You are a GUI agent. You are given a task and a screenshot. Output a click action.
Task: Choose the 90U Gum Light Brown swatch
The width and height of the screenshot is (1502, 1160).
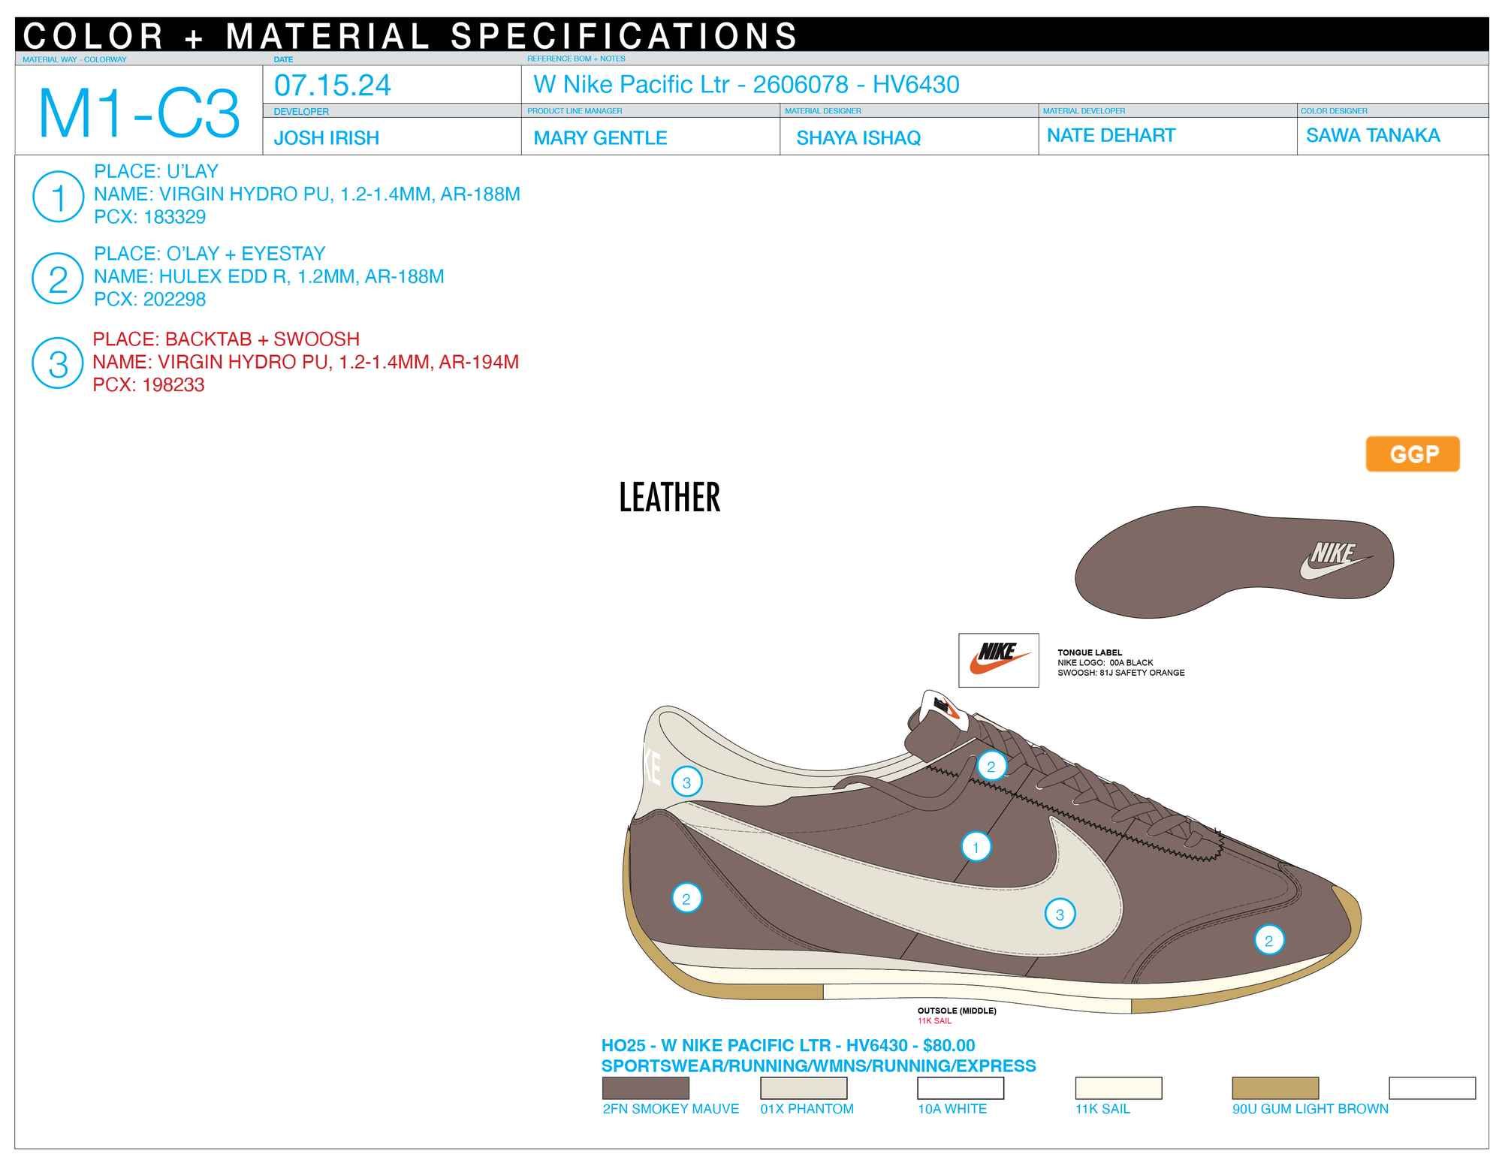coord(1275,1088)
